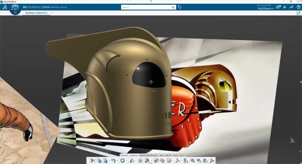302x164 pixels.
Task: Expand the action bar chevron at left
Action: (x=88, y=159)
